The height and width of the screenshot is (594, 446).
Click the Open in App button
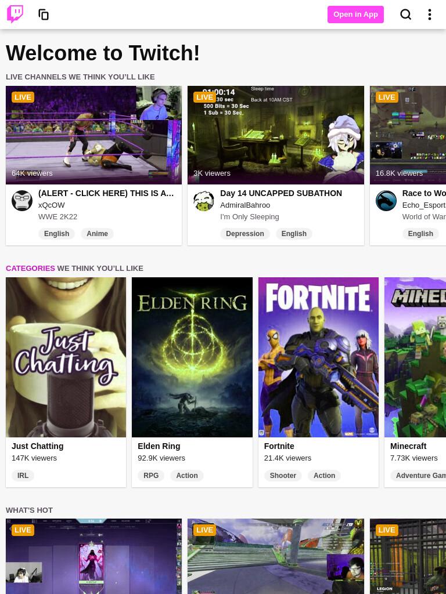coord(355,15)
